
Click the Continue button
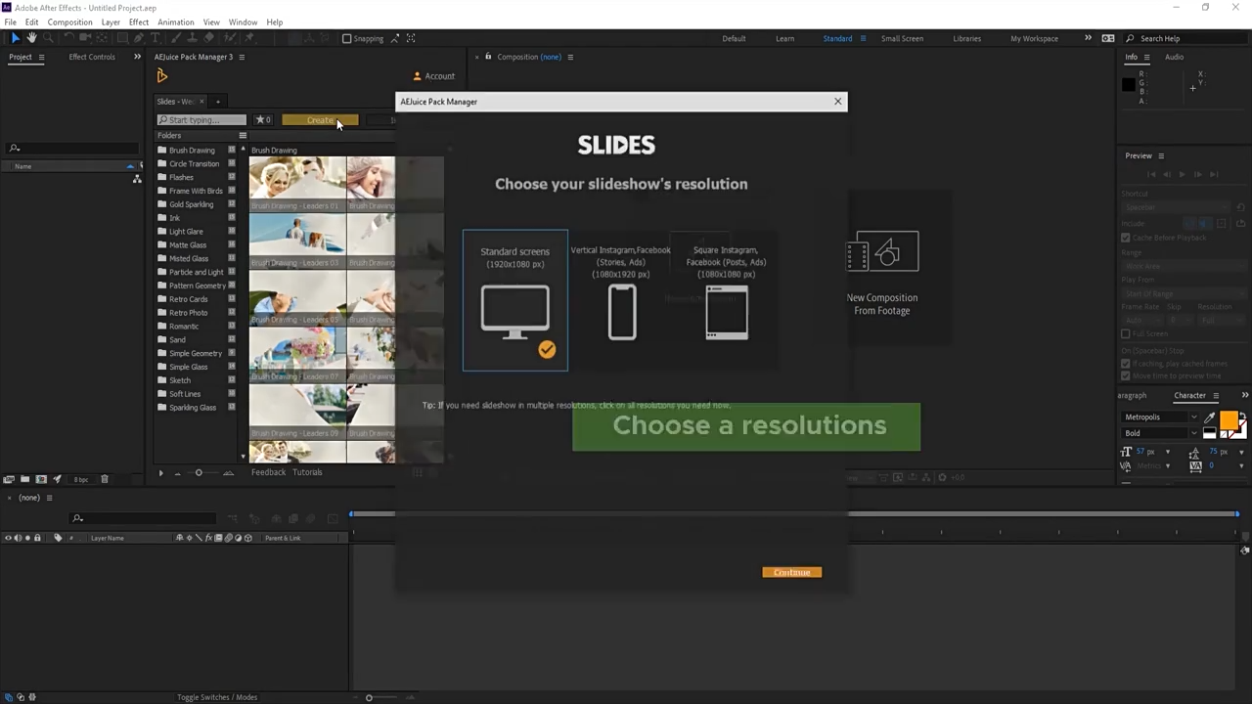(x=792, y=573)
